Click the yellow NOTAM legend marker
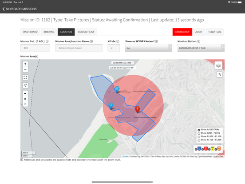This screenshot has width=245, height=184. (213, 148)
